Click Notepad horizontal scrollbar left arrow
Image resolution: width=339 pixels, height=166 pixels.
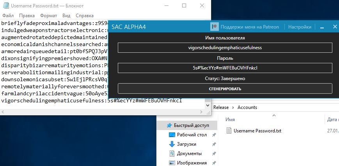pyautogui.click(x=3, y=112)
